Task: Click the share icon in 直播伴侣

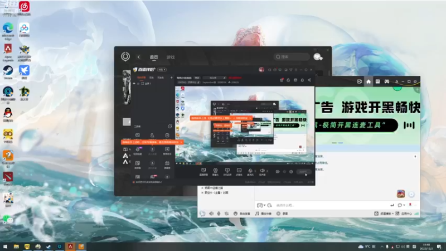Action: pos(309,80)
